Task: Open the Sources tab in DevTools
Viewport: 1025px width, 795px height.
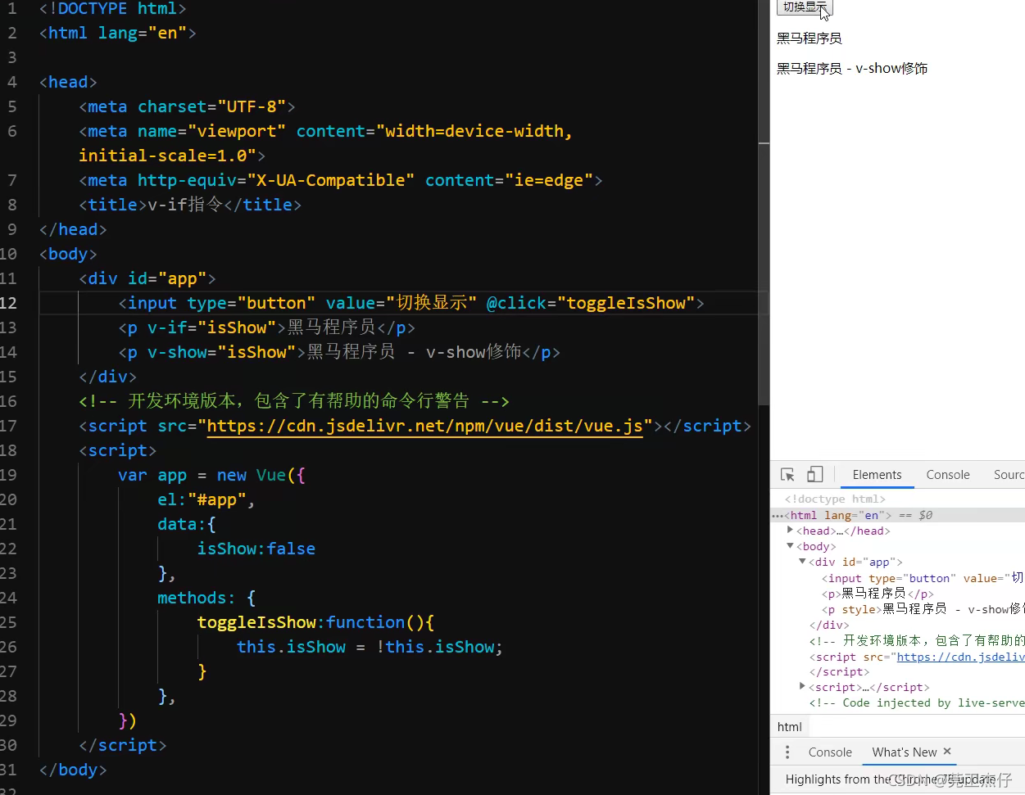Action: pyautogui.click(x=1009, y=475)
